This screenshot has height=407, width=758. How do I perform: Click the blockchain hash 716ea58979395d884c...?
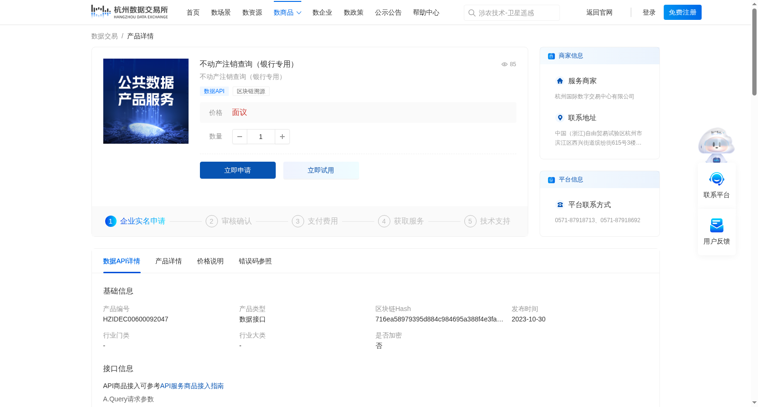tap(439, 320)
